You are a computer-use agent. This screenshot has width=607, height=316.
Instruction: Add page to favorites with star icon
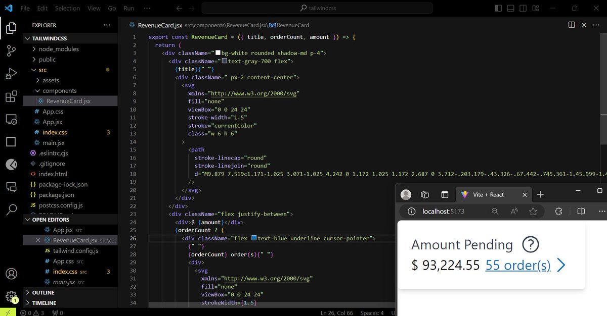[533, 212]
